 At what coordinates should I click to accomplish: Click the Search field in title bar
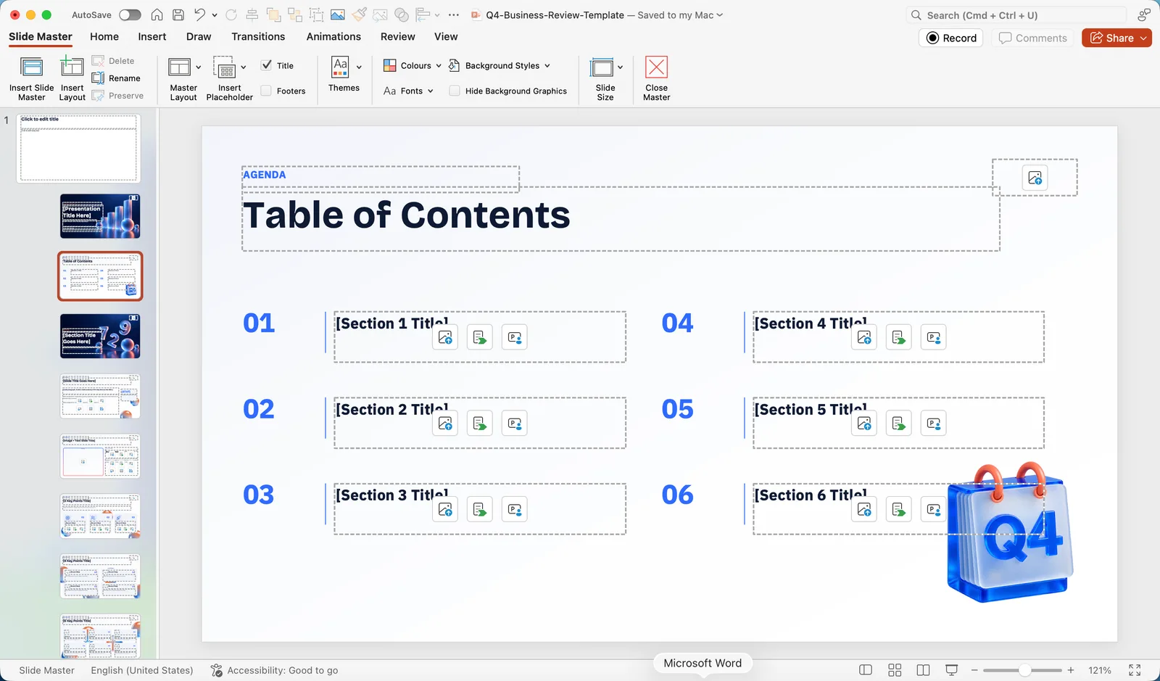(1016, 15)
